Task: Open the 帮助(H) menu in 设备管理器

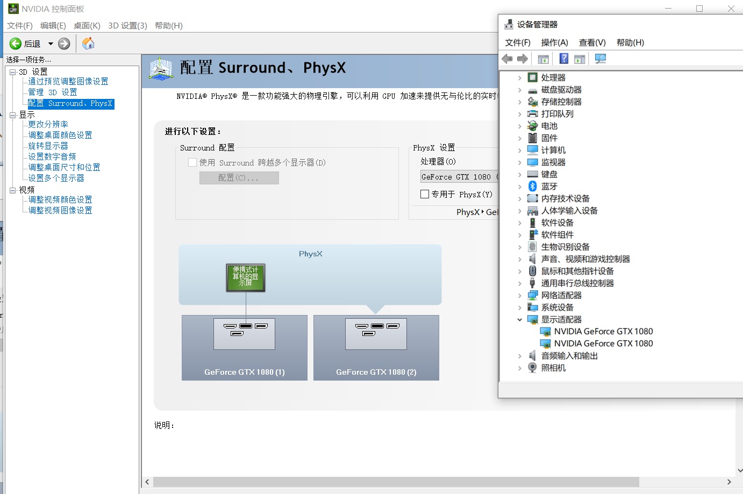Action: [630, 42]
